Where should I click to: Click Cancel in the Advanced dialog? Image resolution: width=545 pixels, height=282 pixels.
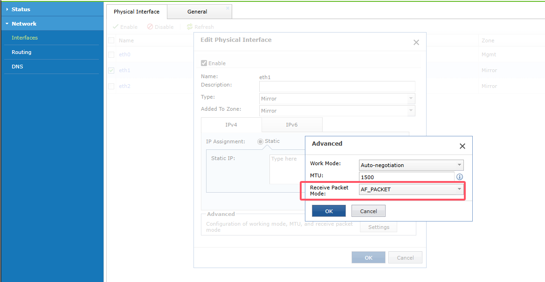click(368, 211)
